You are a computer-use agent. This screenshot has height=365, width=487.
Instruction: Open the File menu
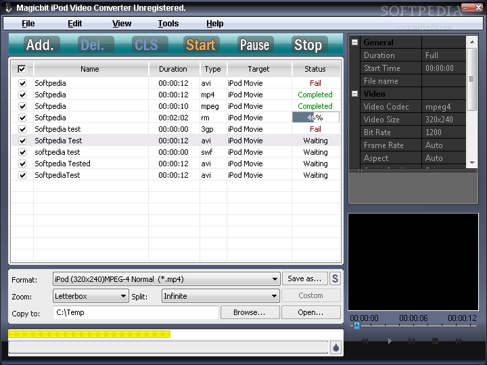pos(28,24)
